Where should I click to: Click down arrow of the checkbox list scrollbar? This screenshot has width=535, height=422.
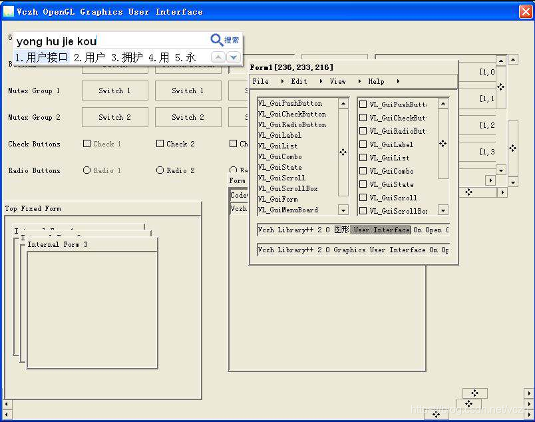[x=443, y=210]
